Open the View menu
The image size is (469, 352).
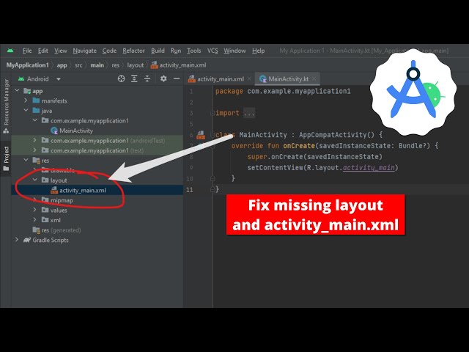(60, 51)
